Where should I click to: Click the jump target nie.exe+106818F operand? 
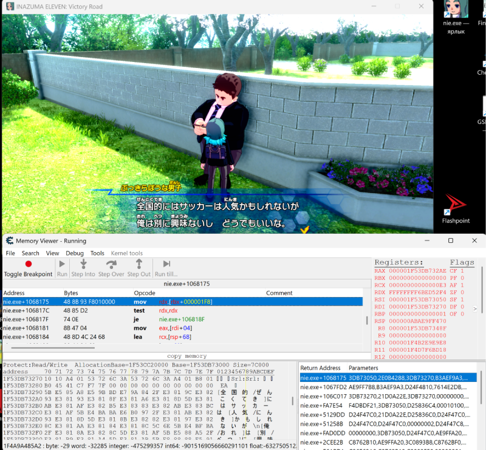click(182, 319)
